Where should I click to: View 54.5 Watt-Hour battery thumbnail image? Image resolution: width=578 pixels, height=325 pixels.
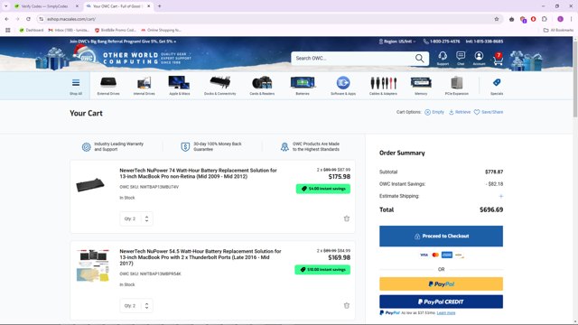coord(93,265)
